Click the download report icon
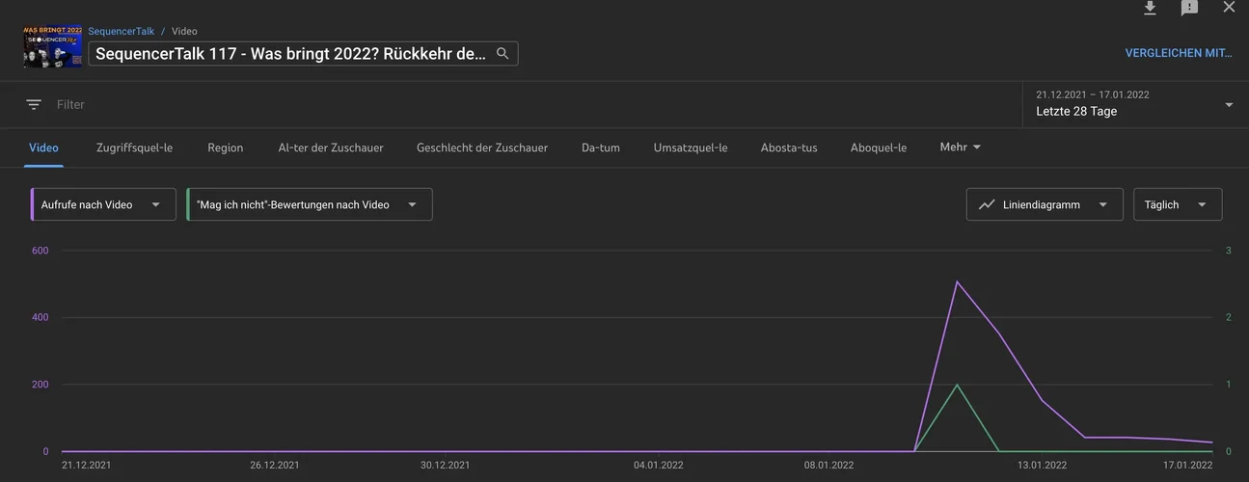1249x482 pixels. point(1150,8)
